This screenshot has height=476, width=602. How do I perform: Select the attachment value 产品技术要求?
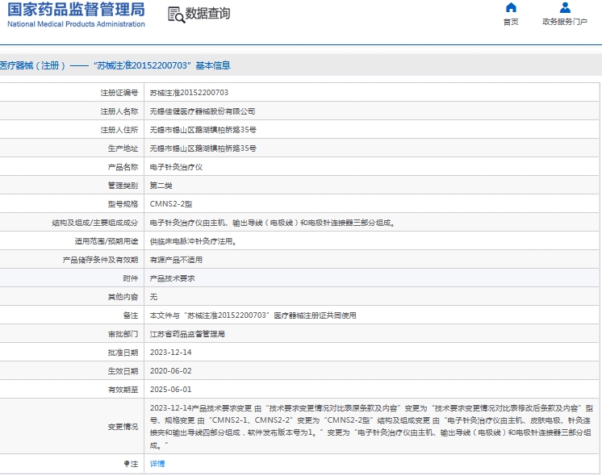tap(172, 278)
